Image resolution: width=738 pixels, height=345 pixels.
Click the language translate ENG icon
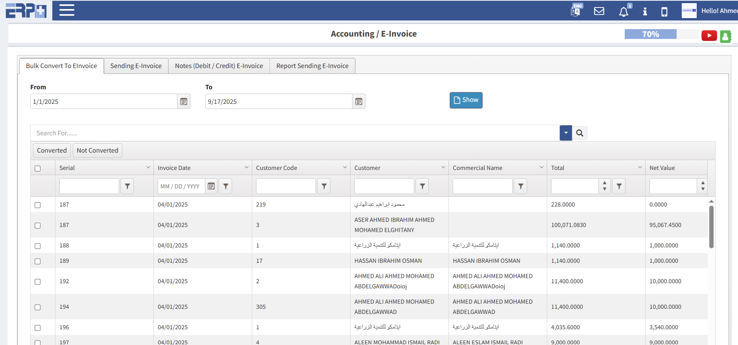(576, 11)
